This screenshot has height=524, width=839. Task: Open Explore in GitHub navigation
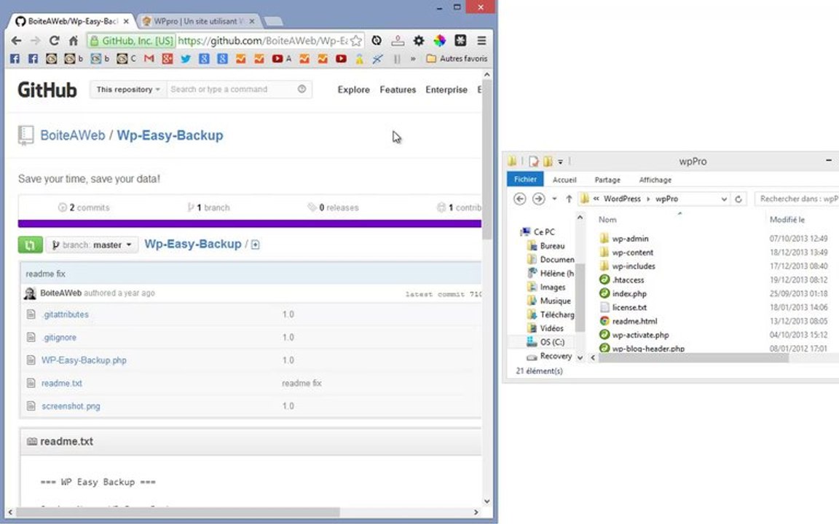tap(353, 90)
